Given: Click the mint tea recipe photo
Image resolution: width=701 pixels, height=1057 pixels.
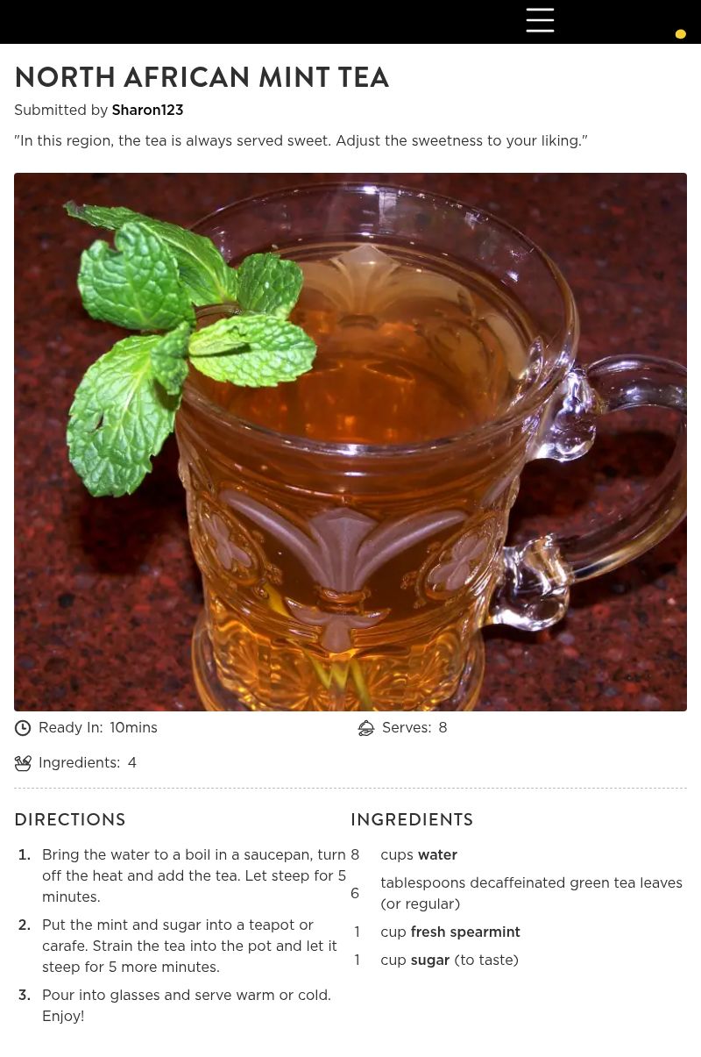Looking at the screenshot, I should [350, 442].
